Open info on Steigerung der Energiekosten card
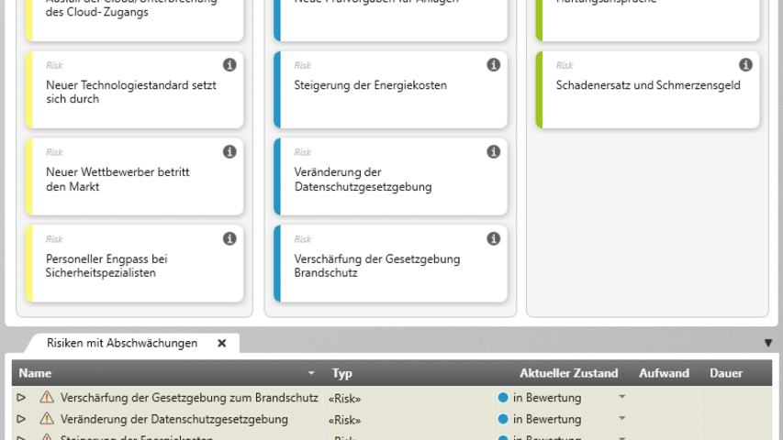The image size is (783, 440). click(493, 65)
